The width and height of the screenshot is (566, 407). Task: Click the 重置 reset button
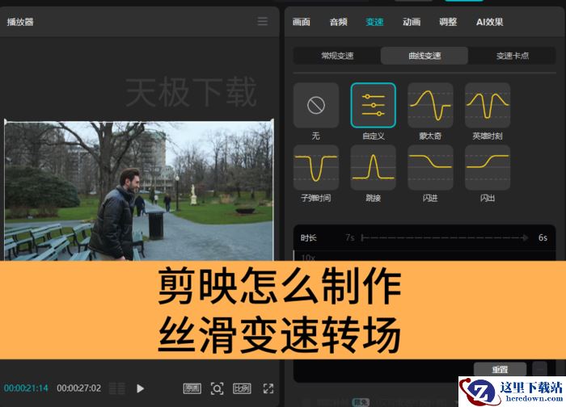tap(500, 370)
